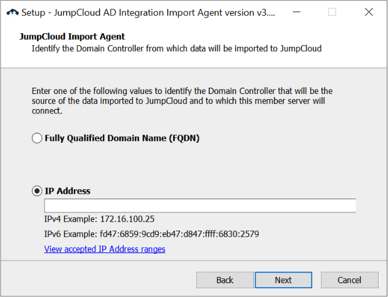Viewport: 388px width, 297px height.
Task: Click the Setup window title text
Action: [148, 12]
